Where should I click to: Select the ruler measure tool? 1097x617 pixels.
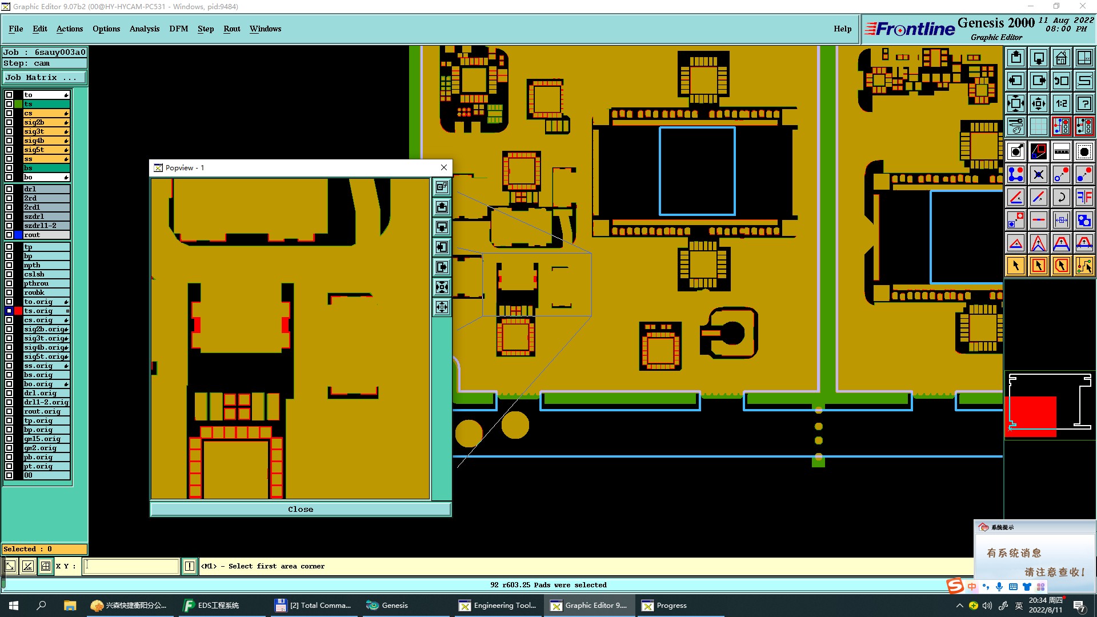pos(1061,151)
